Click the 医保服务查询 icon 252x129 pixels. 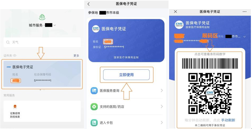pos(94,91)
